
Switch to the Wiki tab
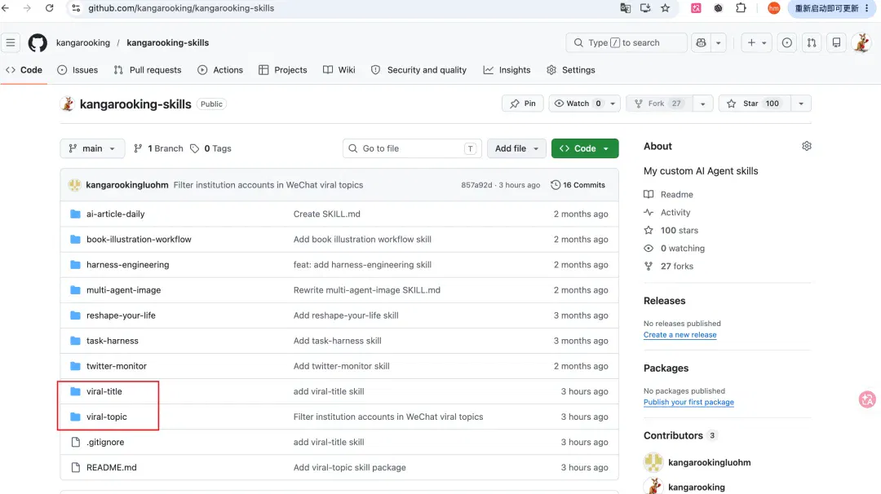(x=339, y=69)
